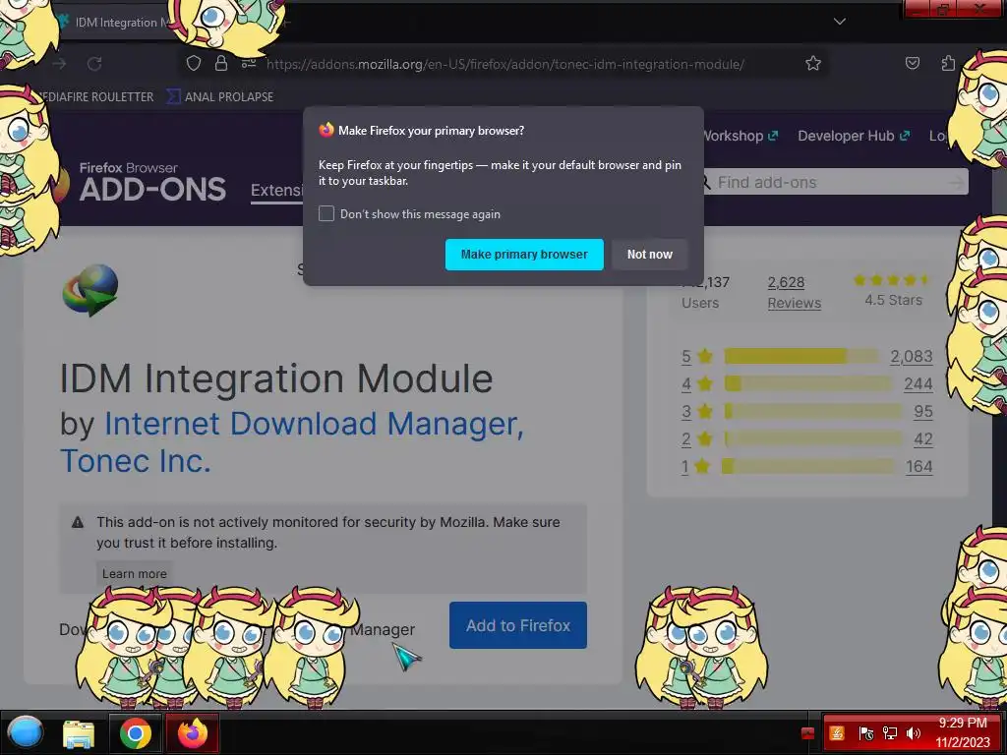This screenshot has width=1007, height=755.
Task: Click the Firefox taskbar icon
Action: click(193, 733)
